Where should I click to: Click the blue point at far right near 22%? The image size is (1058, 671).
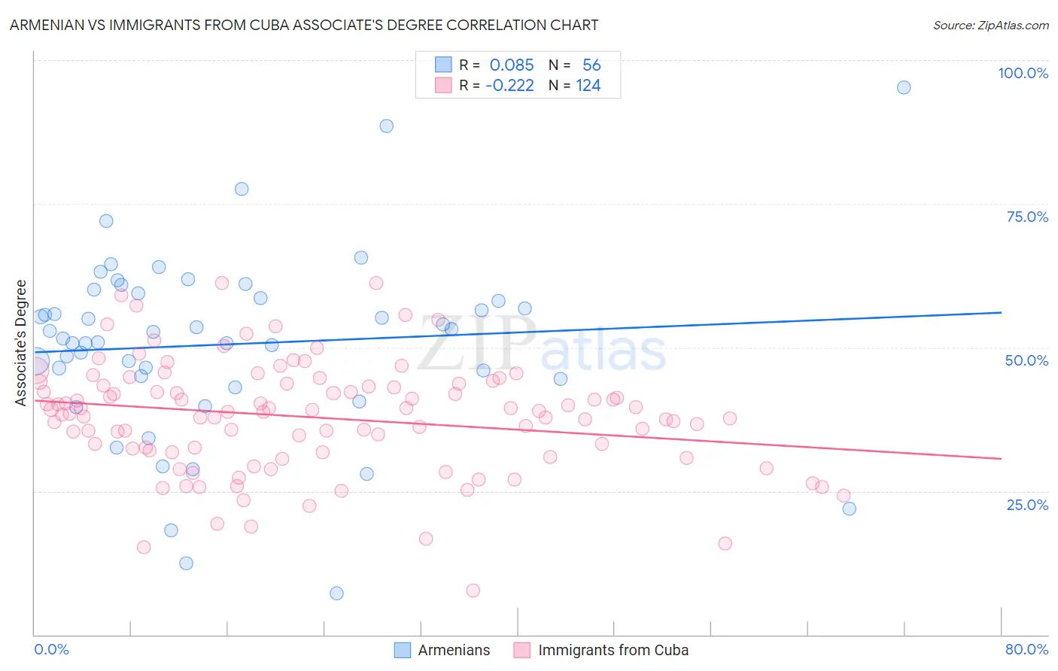tap(849, 509)
